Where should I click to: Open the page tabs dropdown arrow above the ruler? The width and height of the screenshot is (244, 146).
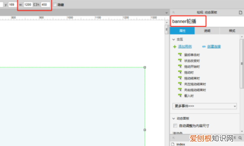coord(166,13)
